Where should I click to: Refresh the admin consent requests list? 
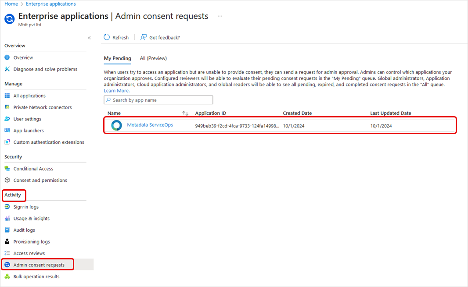pyautogui.click(x=116, y=37)
